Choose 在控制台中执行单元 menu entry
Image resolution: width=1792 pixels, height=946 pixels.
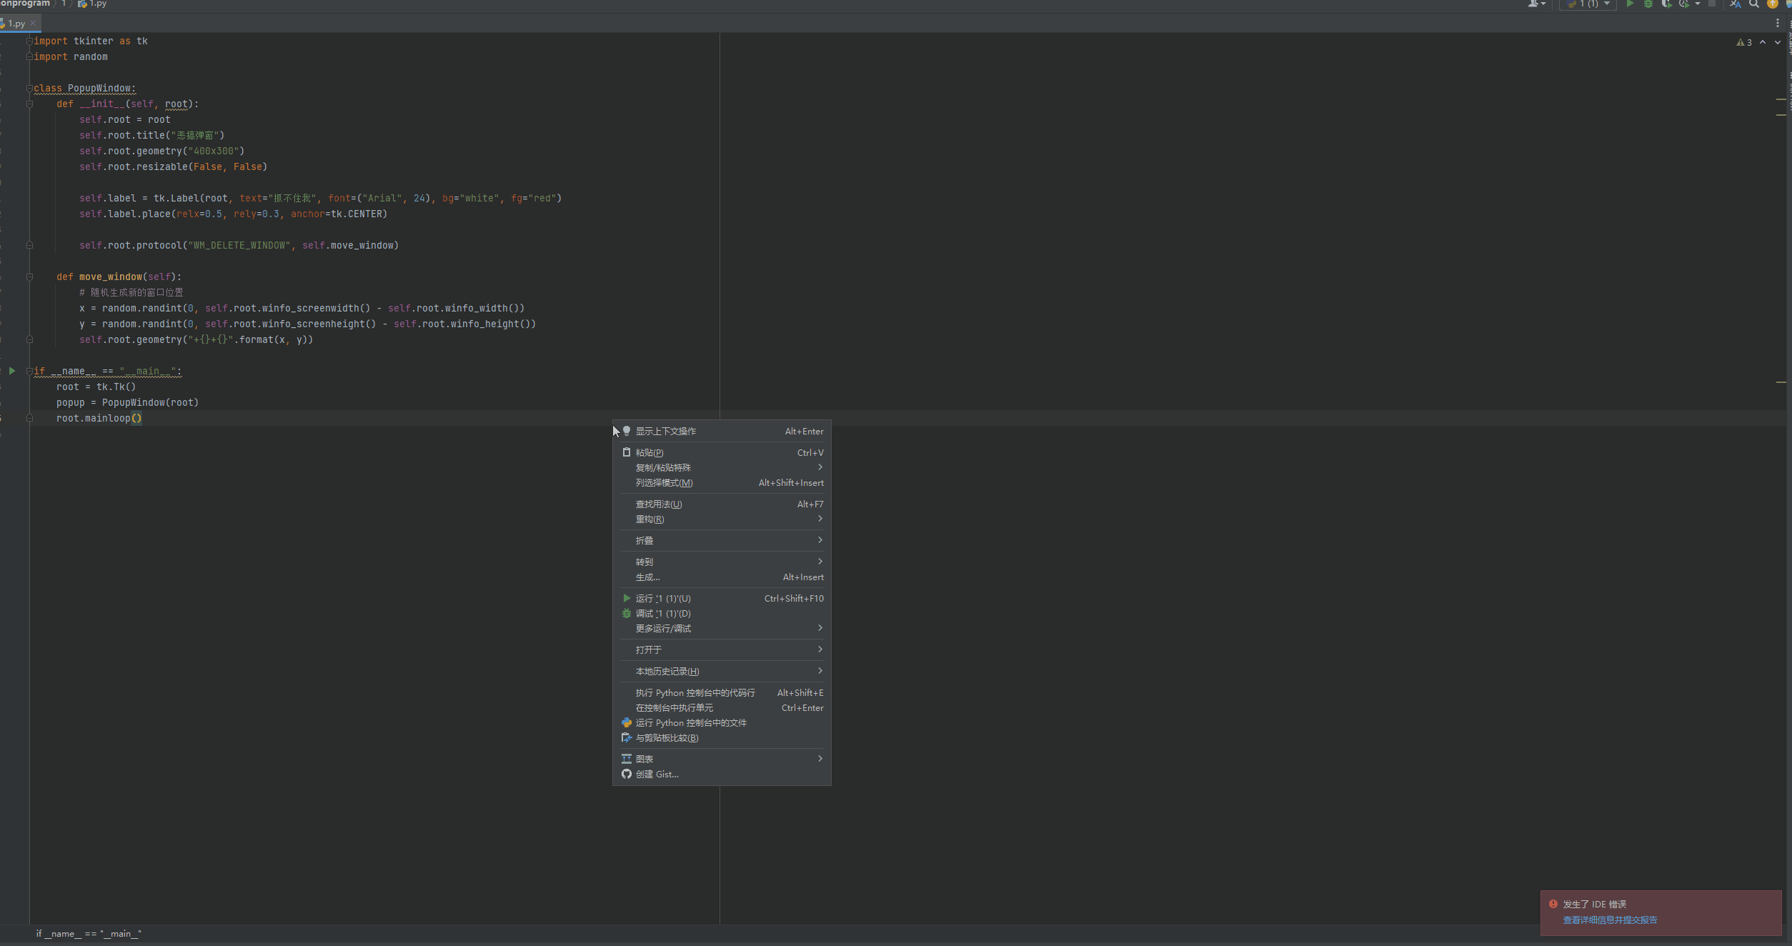tap(722, 708)
